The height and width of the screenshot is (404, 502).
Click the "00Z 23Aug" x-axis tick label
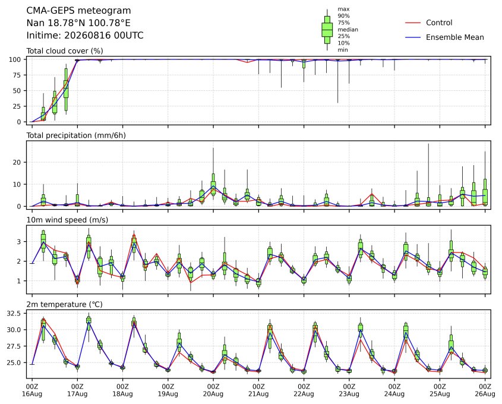tap(349, 390)
